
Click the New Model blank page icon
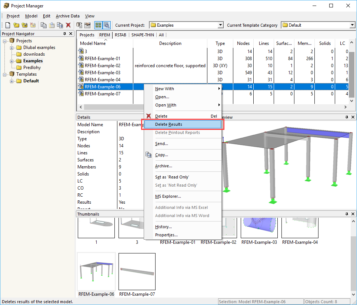click(8, 25)
